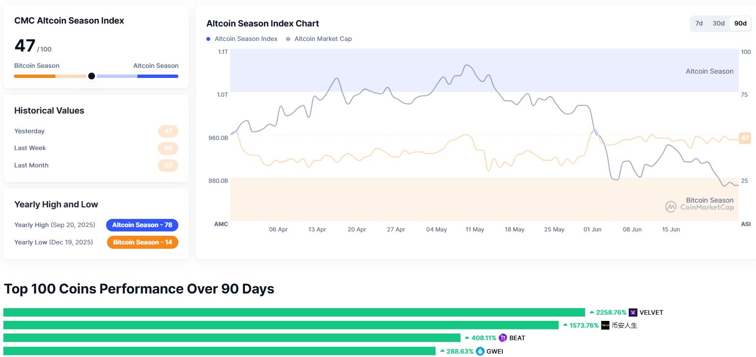The height and width of the screenshot is (357, 756).
Task: Click the 288.63% gain figure
Action: [460, 351]
